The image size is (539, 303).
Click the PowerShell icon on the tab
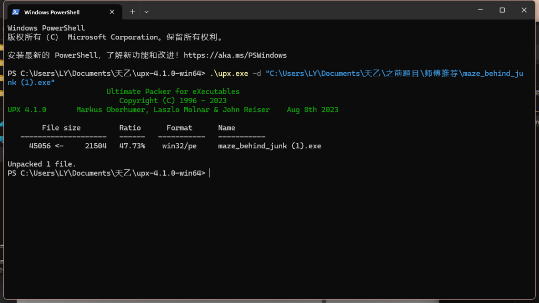coord(15,12)
